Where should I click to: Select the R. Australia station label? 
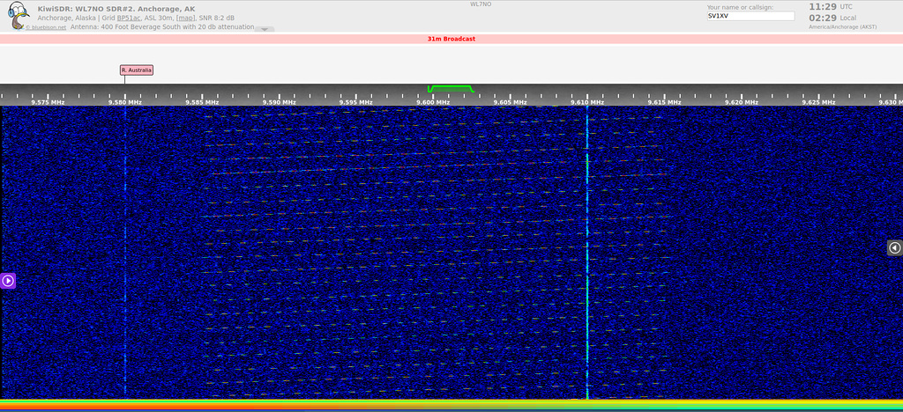(x=137, y=70)
